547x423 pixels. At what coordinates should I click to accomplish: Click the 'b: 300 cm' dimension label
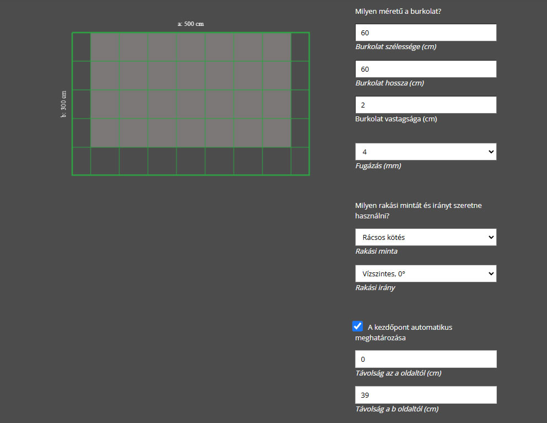tap(63, 104)
